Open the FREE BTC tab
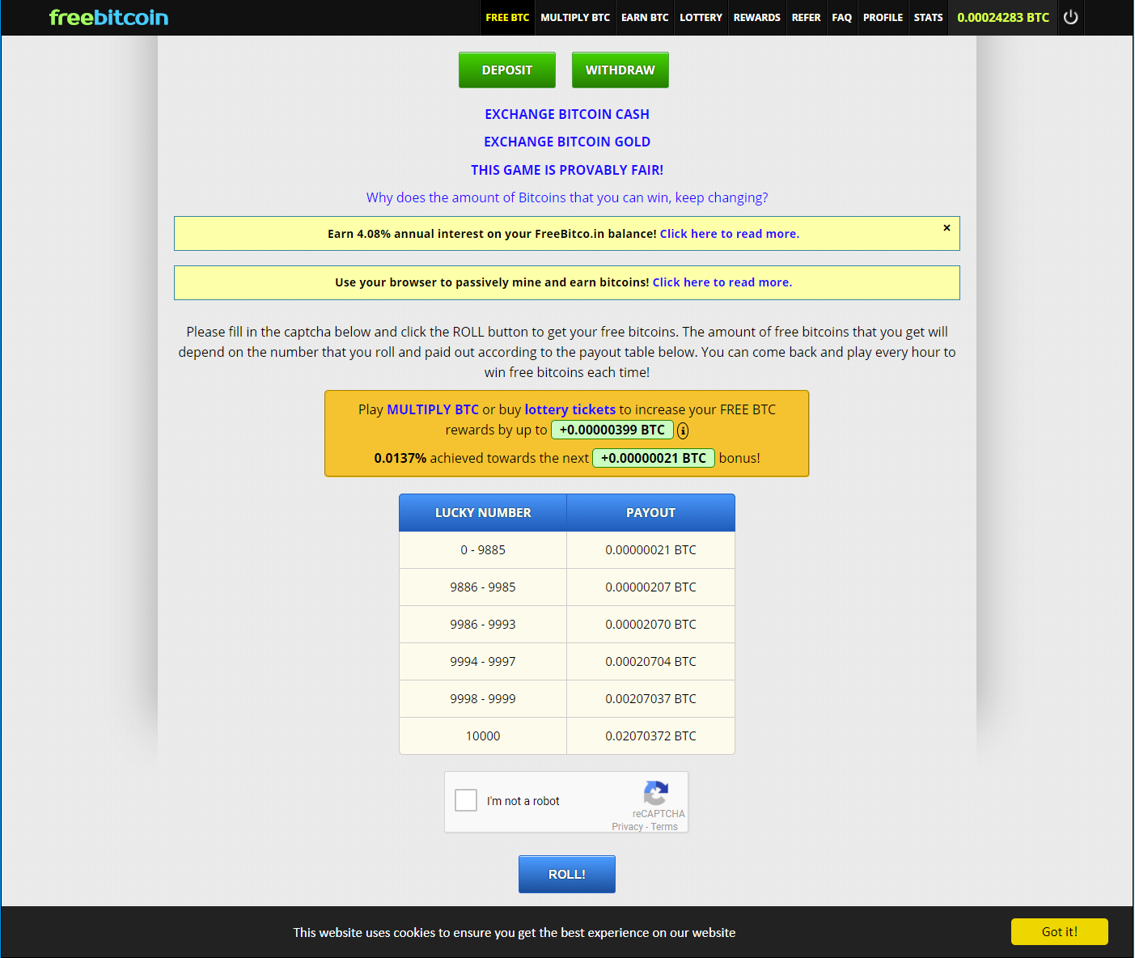The height and width of the screenshot is (958, 1135). [x=507, y=17]
